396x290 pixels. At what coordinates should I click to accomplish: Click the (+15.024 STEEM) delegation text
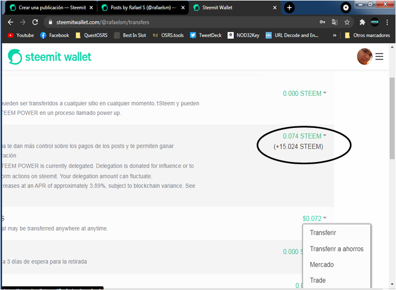[298, 147]
